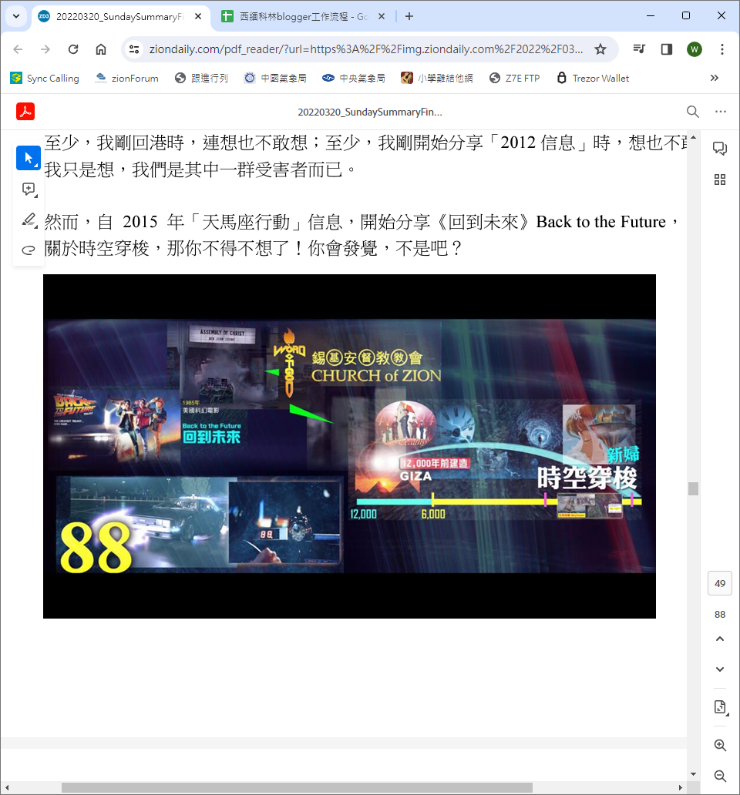This screenshot has width=740, height=795.
Task: Open the browser home page
Action: click(101, 49)
